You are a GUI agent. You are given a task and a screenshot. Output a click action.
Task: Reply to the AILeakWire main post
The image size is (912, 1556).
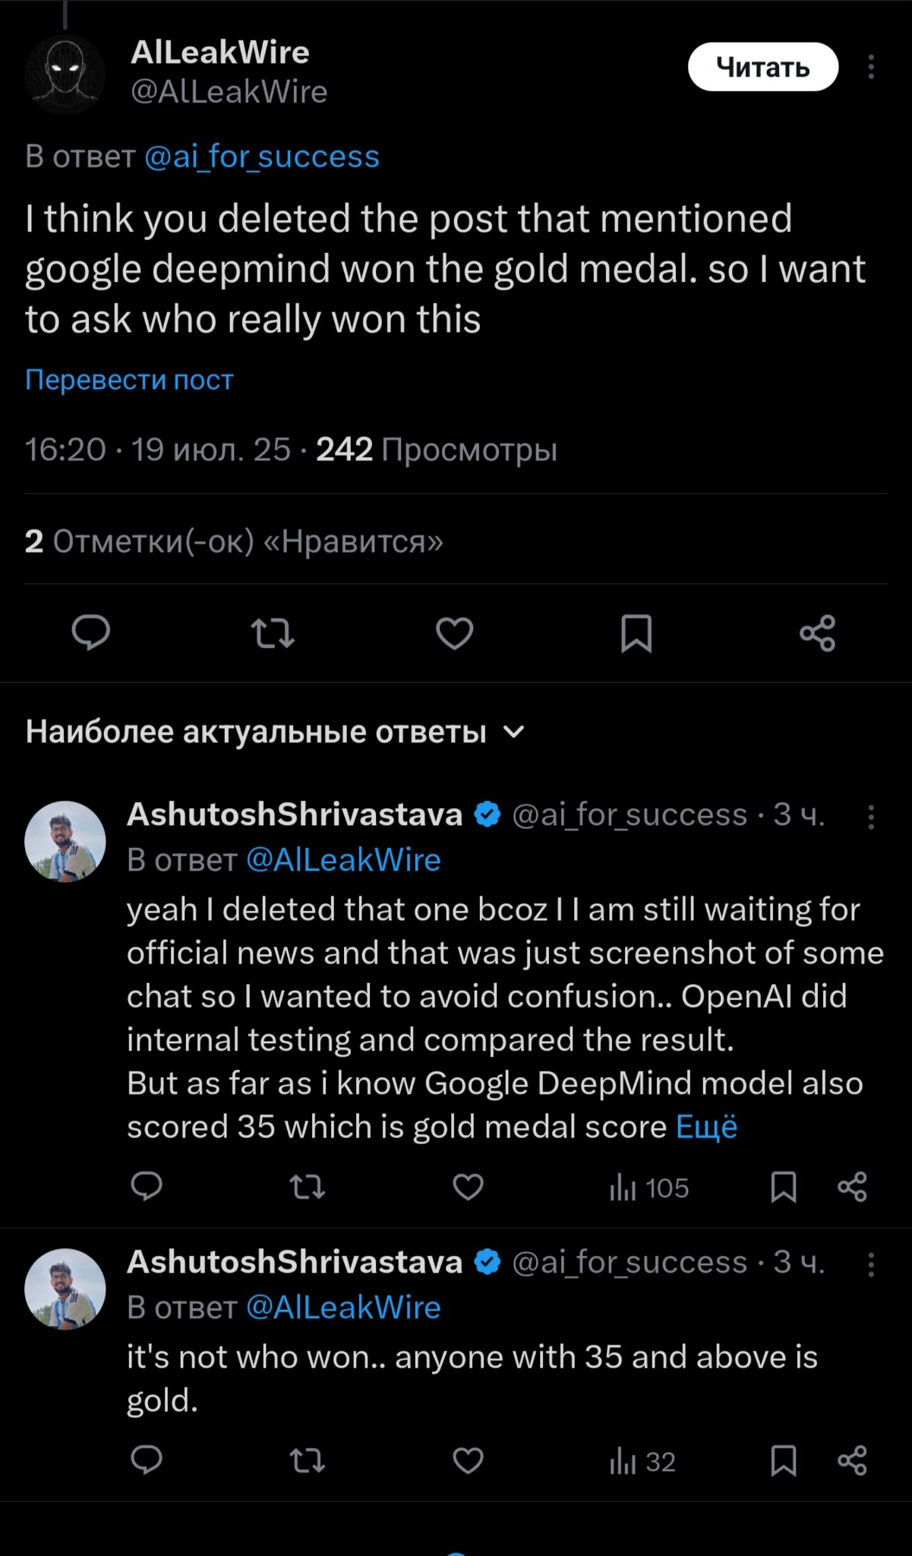pyautogui.click(x=91, y=633)
